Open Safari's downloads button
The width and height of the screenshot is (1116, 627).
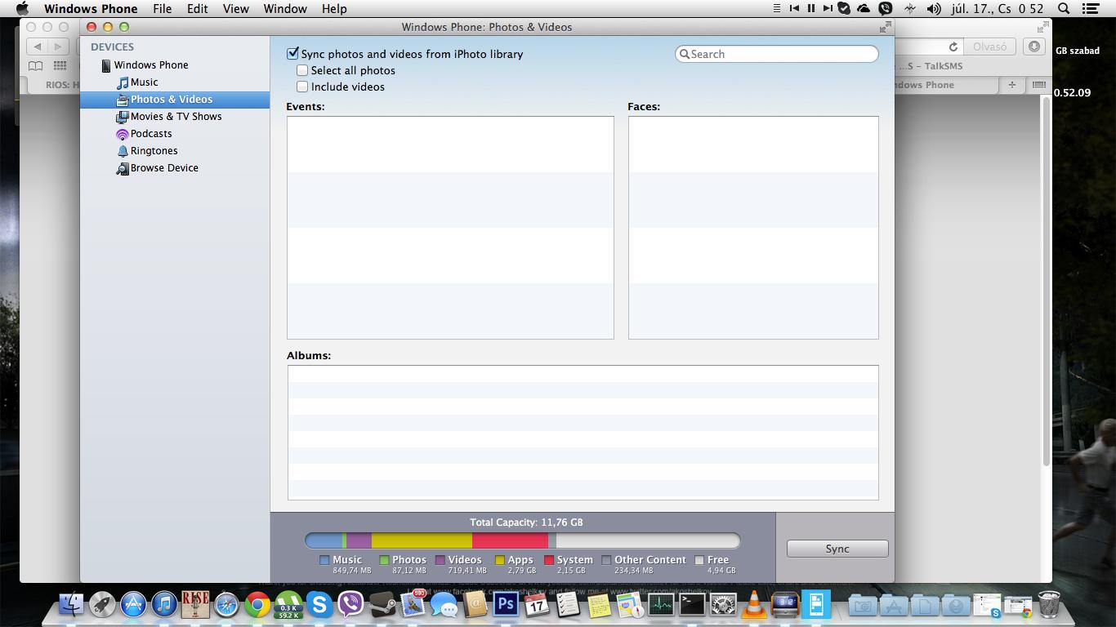click(1034, 47)
